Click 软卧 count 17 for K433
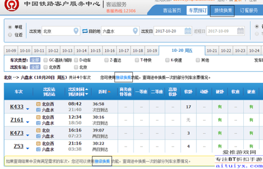Viewport: 263px width, 169px height. point(188,107)
